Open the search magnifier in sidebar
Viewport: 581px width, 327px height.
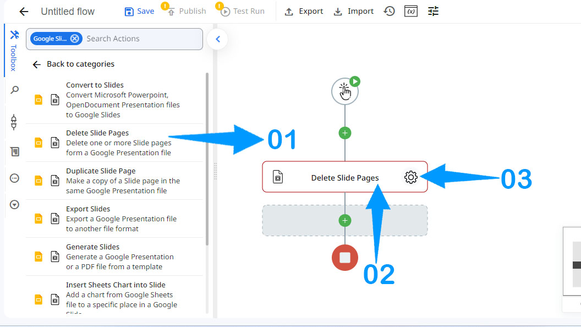tap(14, 90)
